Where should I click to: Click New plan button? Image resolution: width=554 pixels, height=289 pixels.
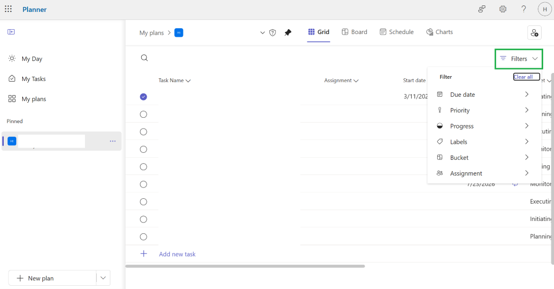(x=52, y=278)
